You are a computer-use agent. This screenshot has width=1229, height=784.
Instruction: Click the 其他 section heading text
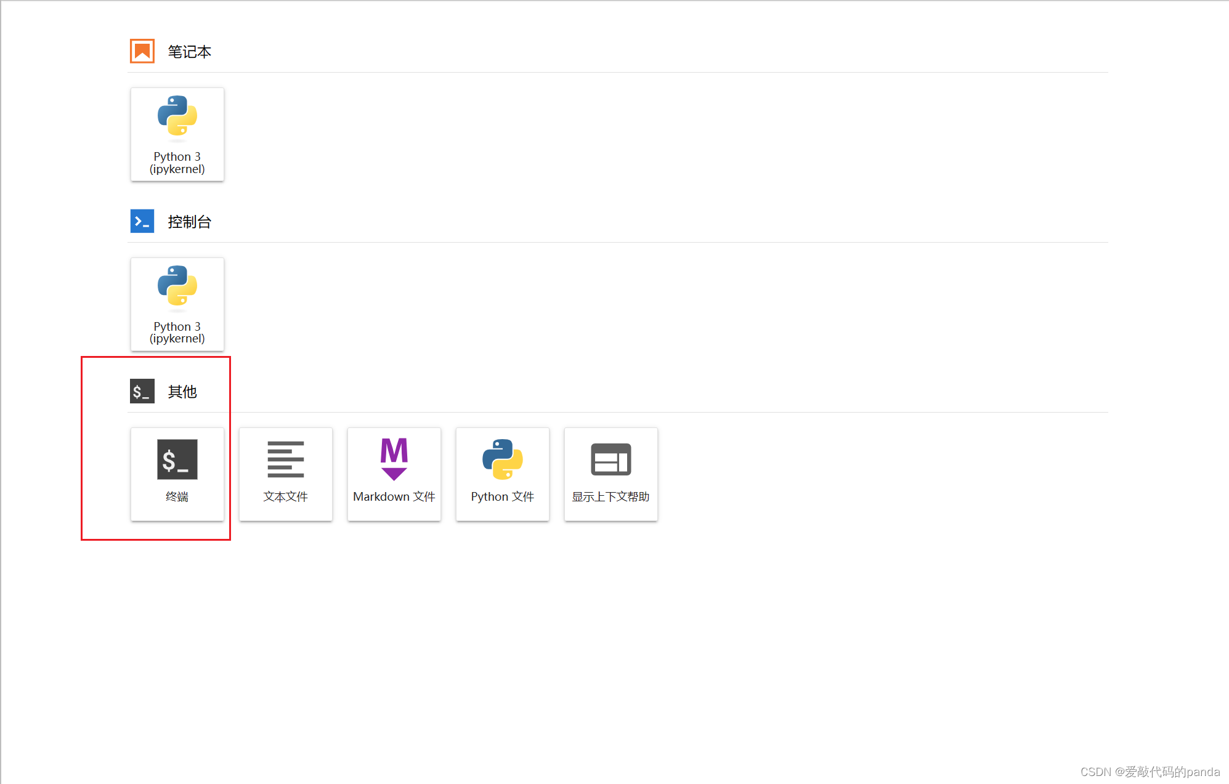point(182,392)
